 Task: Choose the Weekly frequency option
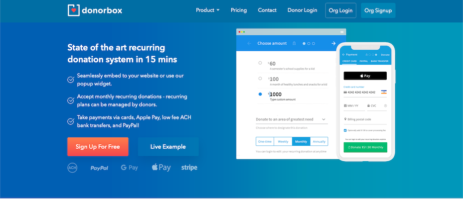point(283,141)
